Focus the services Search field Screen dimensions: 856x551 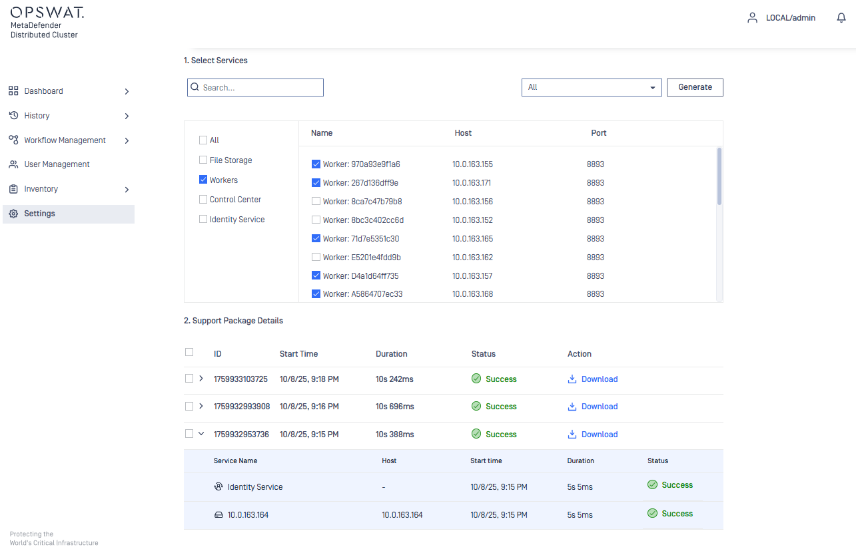click(260, 88)
